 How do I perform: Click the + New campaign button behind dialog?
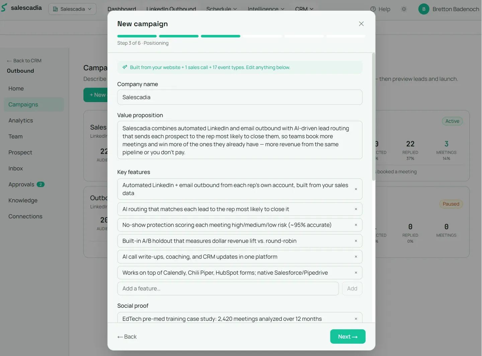pyautogui.click(x=96, y=95)
